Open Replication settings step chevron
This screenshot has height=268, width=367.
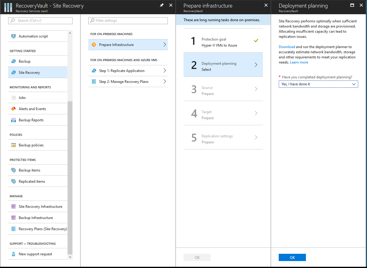click(256, 137)
